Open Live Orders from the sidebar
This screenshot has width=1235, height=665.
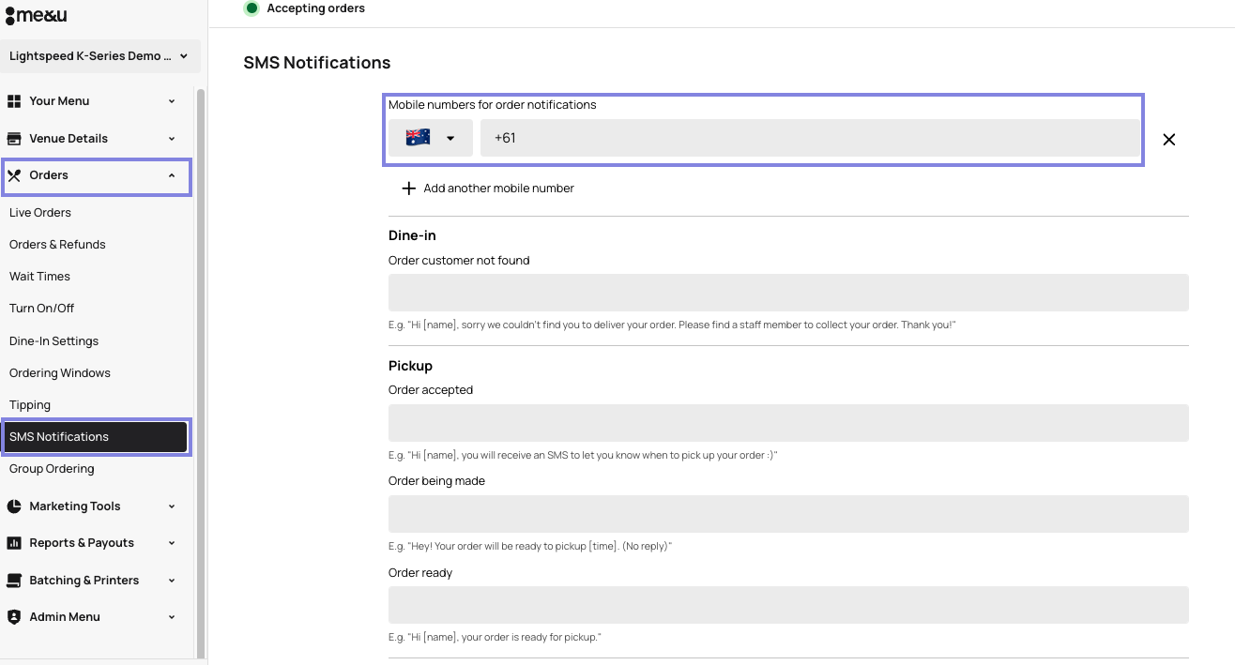39,212
